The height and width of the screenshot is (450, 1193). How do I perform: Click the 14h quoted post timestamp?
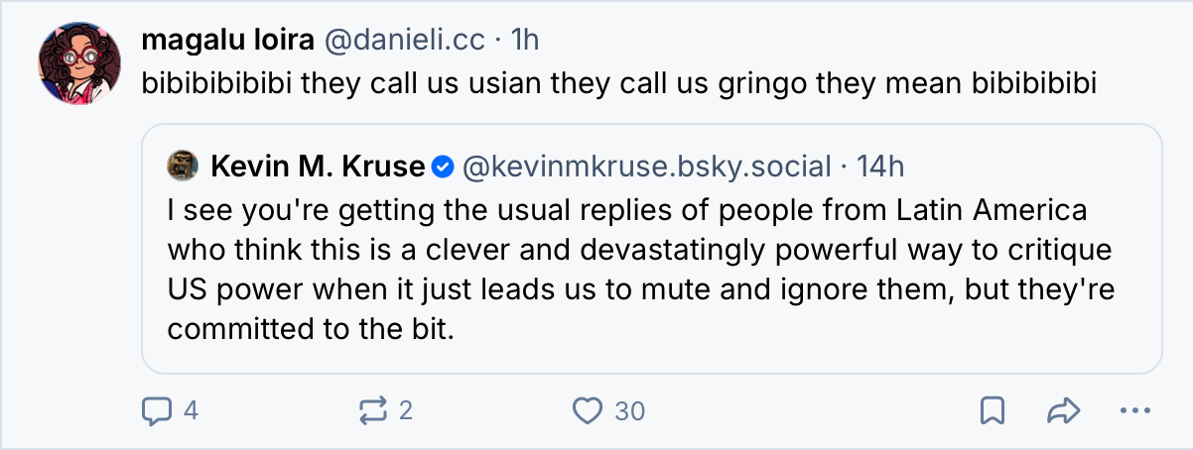(880, 168)
